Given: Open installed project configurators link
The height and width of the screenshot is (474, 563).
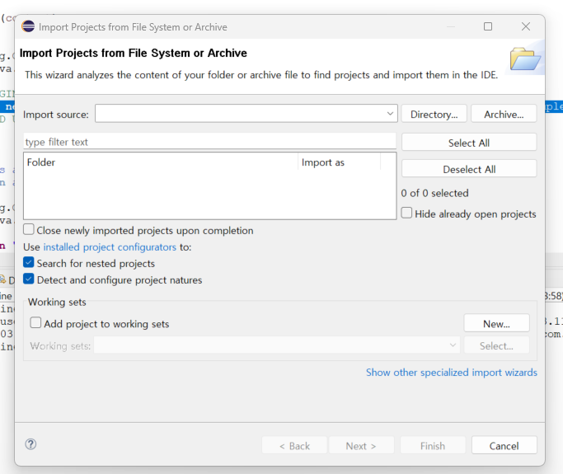Looking at the screenshot, I should tap(110, 247).
